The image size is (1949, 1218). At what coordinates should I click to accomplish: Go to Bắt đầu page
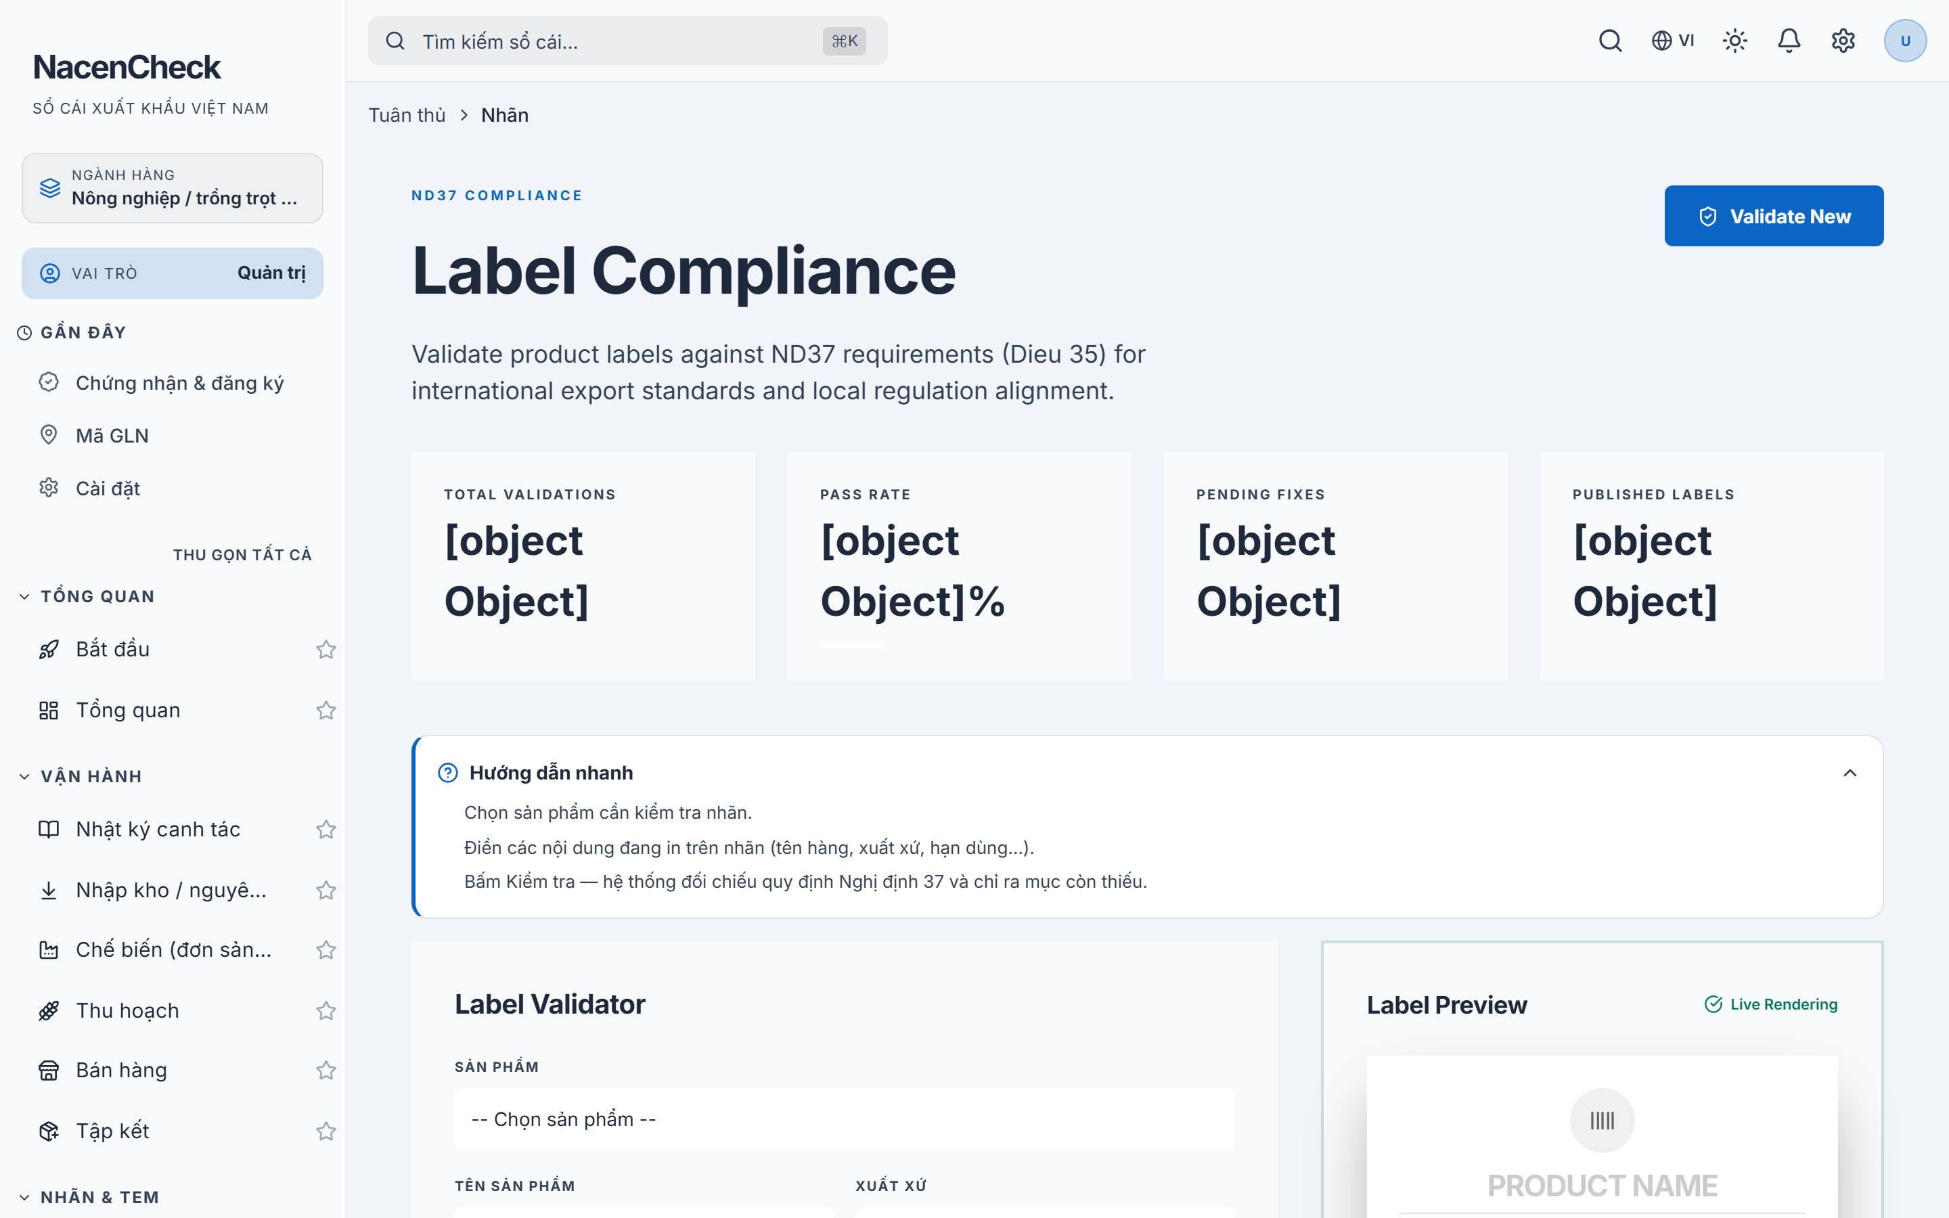point(113,650)
